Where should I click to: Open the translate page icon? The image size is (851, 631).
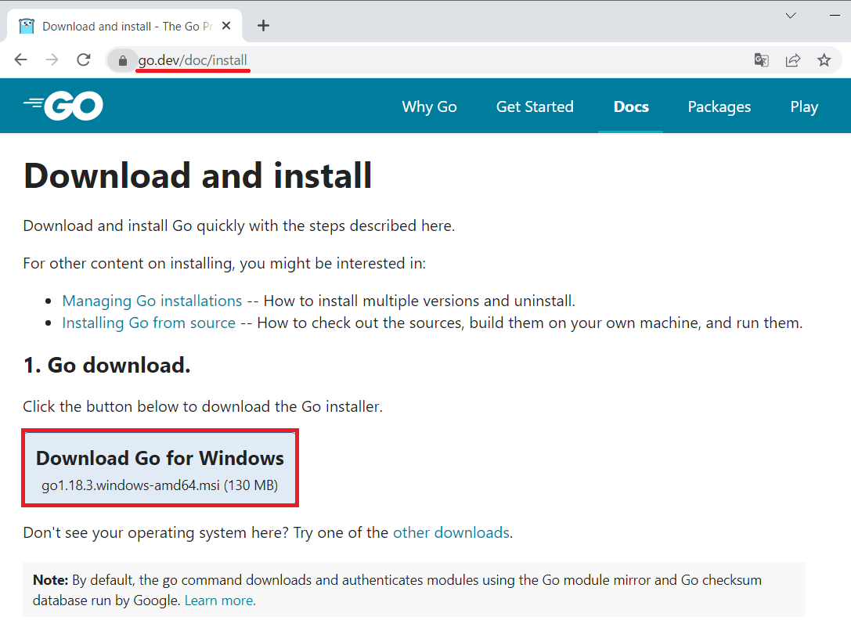(x=762, y=59)
